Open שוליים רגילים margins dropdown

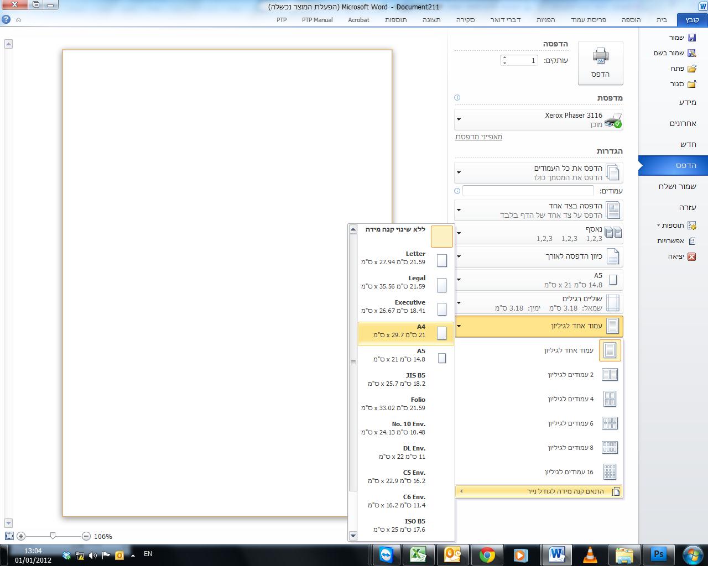click(x=539, y=303)
